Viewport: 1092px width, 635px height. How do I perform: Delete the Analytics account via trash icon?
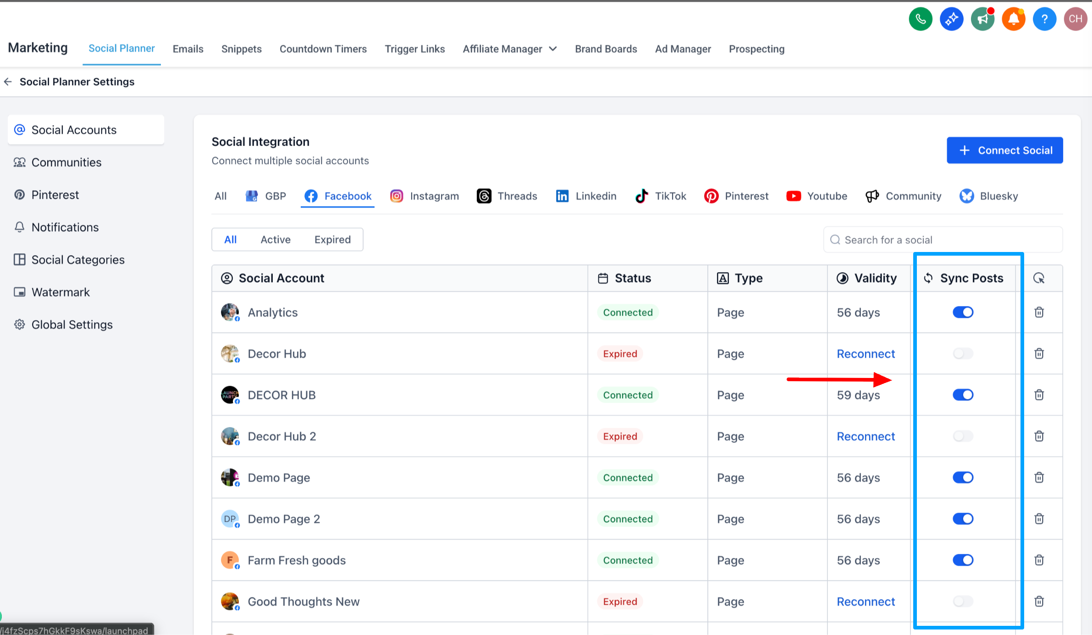point(1039,312)
